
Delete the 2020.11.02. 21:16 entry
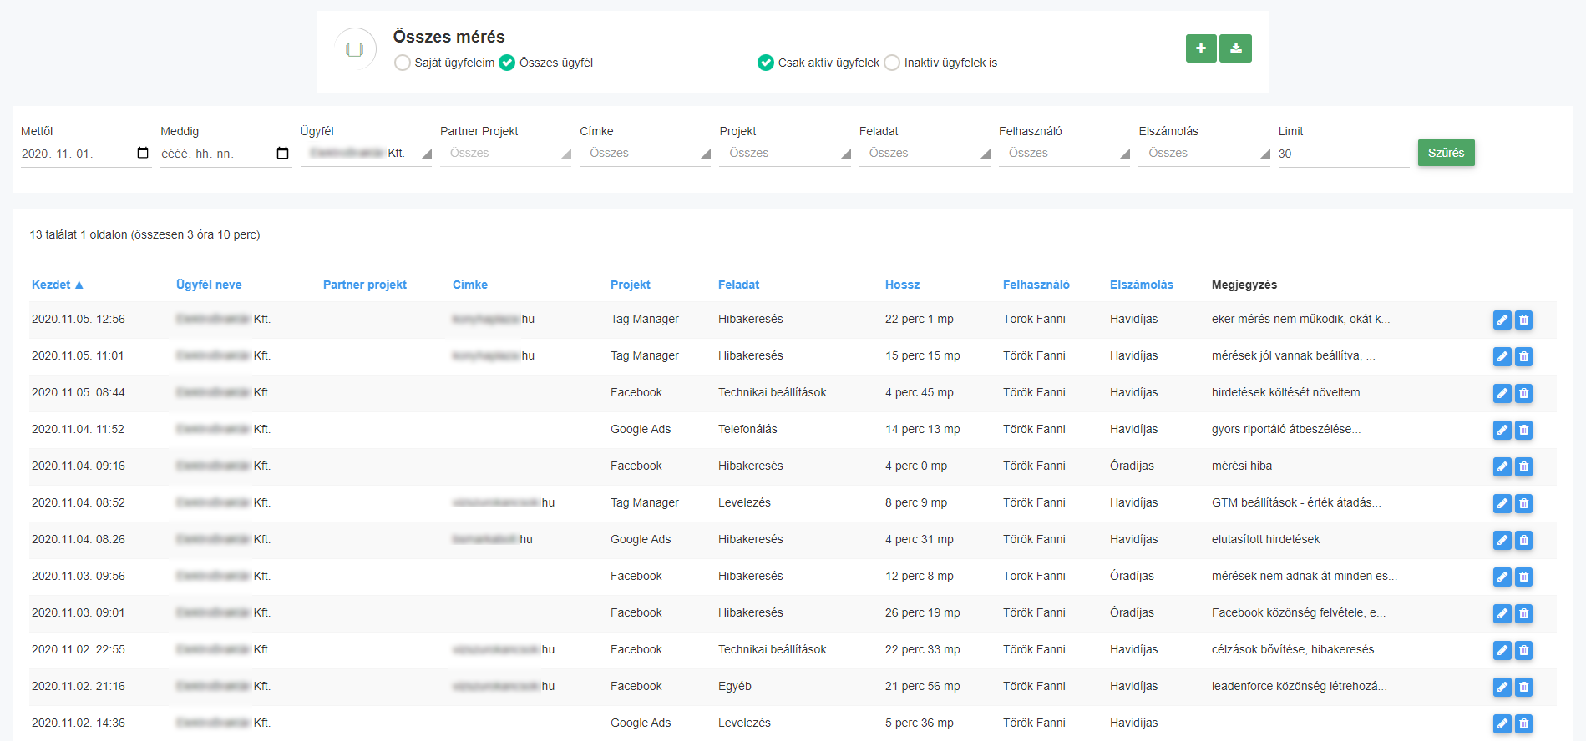click(1523, 687)
